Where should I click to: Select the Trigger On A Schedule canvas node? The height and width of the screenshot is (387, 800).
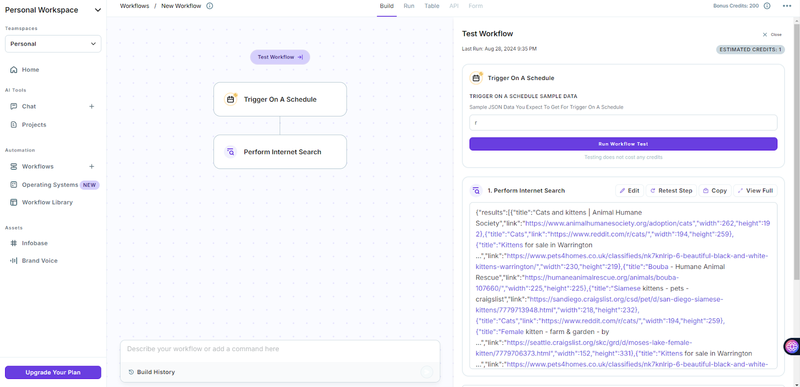coord(280,99)
